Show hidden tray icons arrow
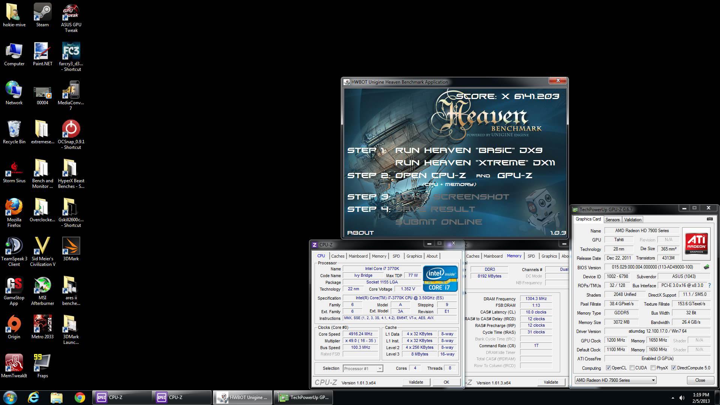Image resolution: width=720 pixels, height=405 pixels. coord(673,398)
